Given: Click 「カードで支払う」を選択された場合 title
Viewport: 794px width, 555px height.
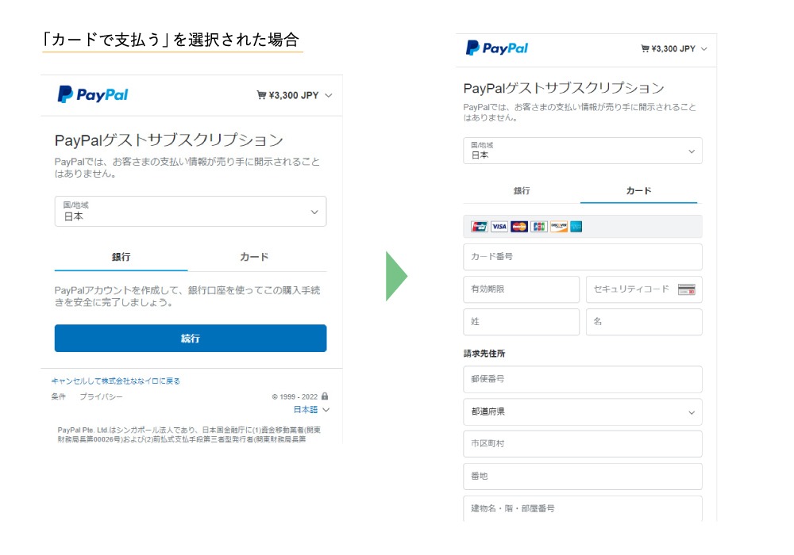Looking at the screenshot, I should [x=172, y=40].
